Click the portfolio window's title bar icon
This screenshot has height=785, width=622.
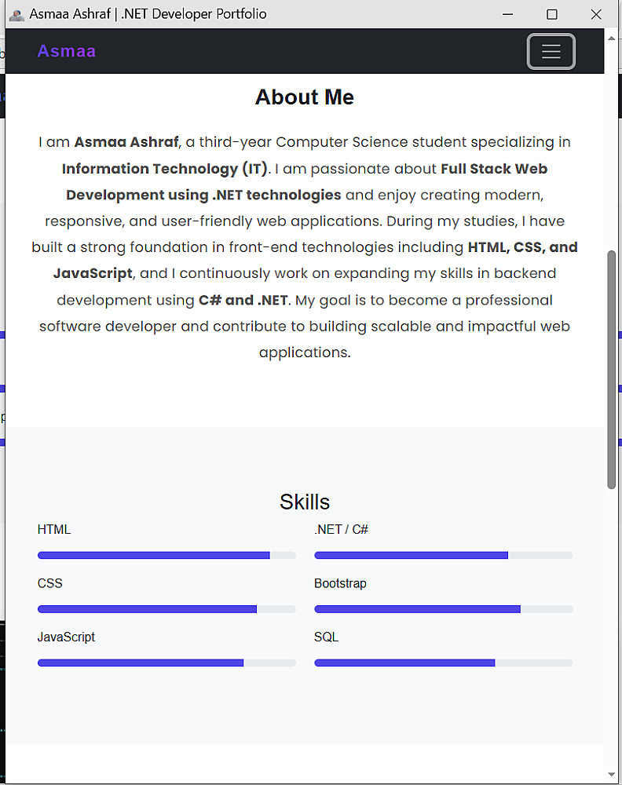16,15
